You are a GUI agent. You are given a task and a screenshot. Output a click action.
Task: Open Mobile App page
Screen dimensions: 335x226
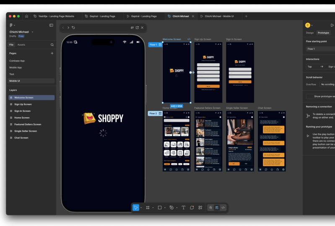click(16, 67)
